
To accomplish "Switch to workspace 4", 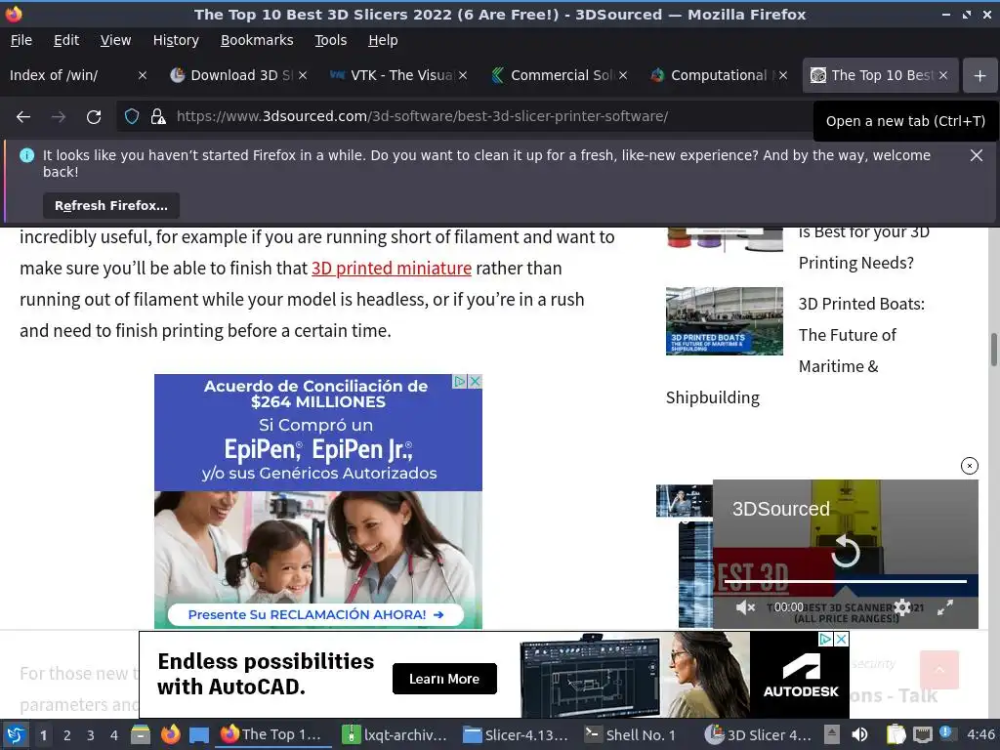I will click(114, 735).
